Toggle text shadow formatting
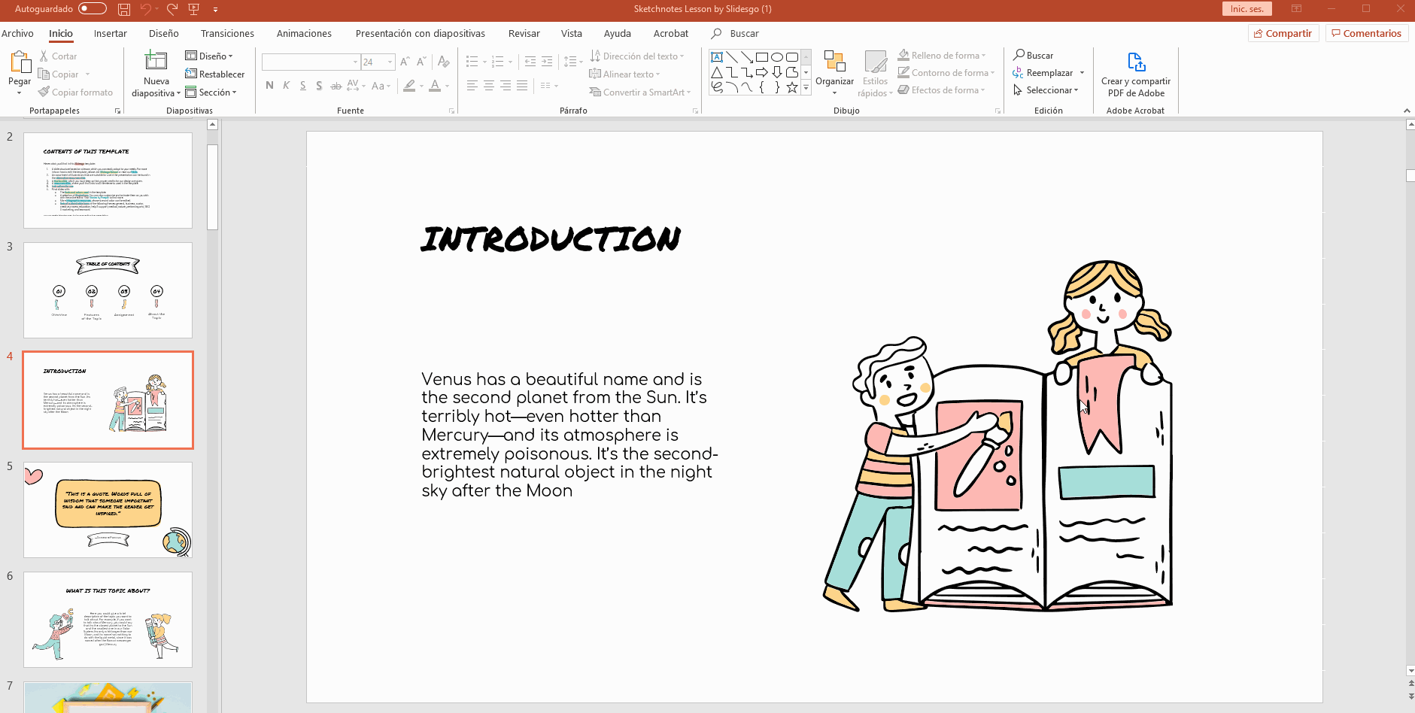Screen dimensions: 1415x713 [x=320, y=86]
